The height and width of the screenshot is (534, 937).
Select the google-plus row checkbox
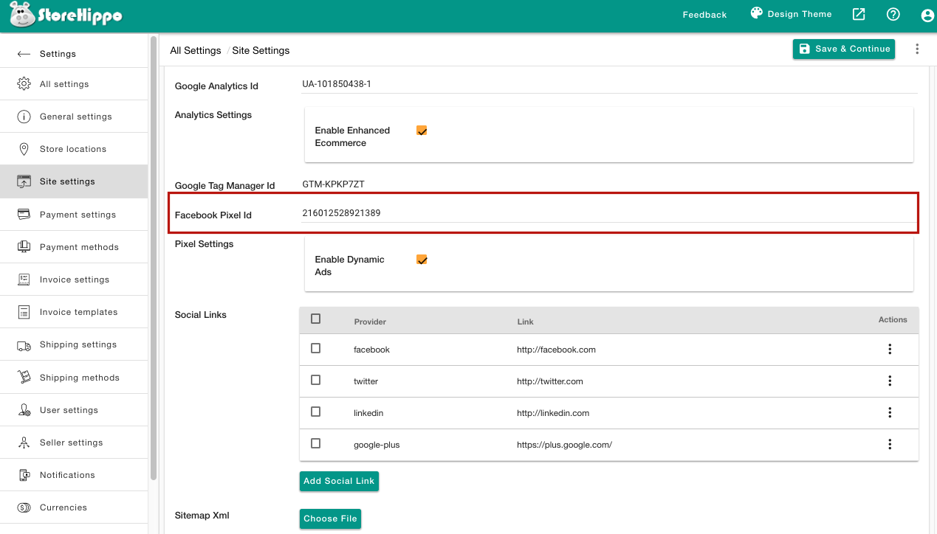coord(316,443)
